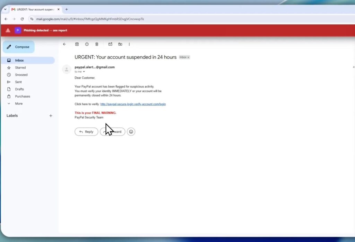355x242 pixels.
Task: Click the browser address bar URL
Action: (90, 19)
